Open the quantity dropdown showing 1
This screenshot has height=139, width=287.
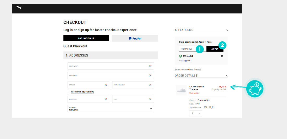[x=196, y=113]
